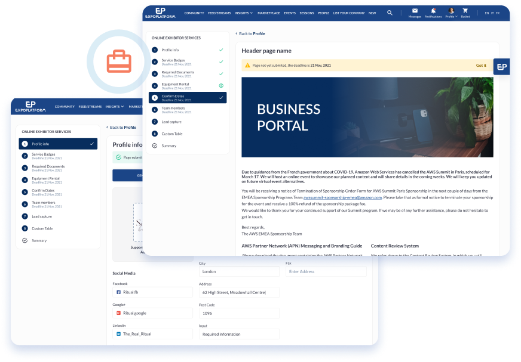Viewport: 521px width, 362px height.
Task: Click the orange briefcase circle icon
Action: click(119, 61)
